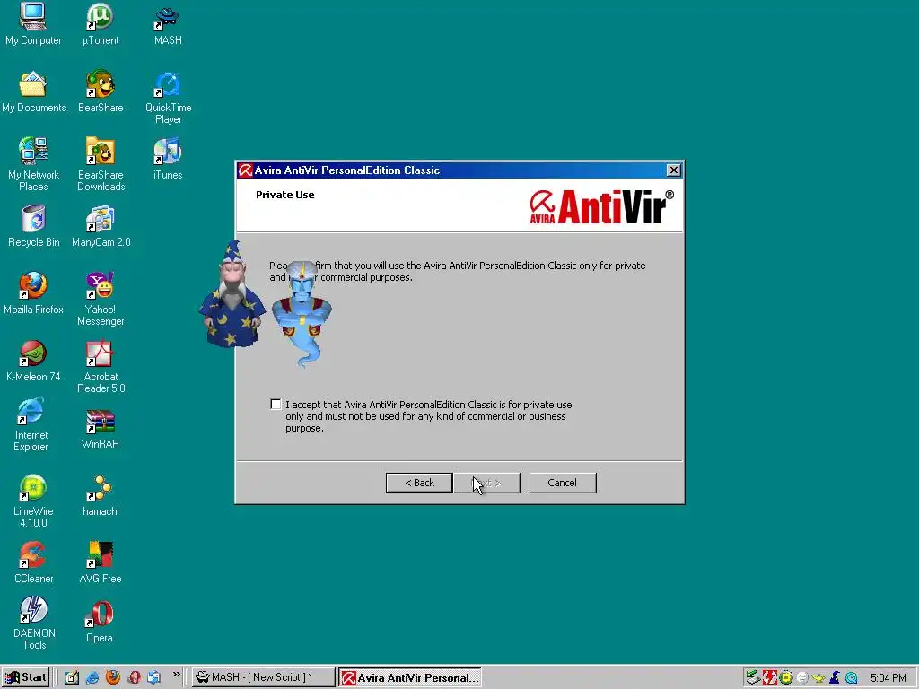The image size is (919, 689).
Task: Select the BearShare Downloads folder icon
Action: click(101, 164)
